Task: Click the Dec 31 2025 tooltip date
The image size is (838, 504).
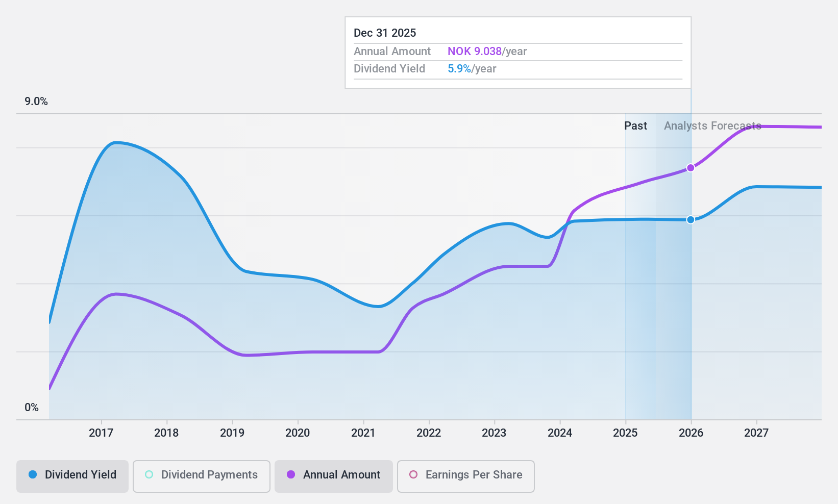Action: click(x=385, y=33)
